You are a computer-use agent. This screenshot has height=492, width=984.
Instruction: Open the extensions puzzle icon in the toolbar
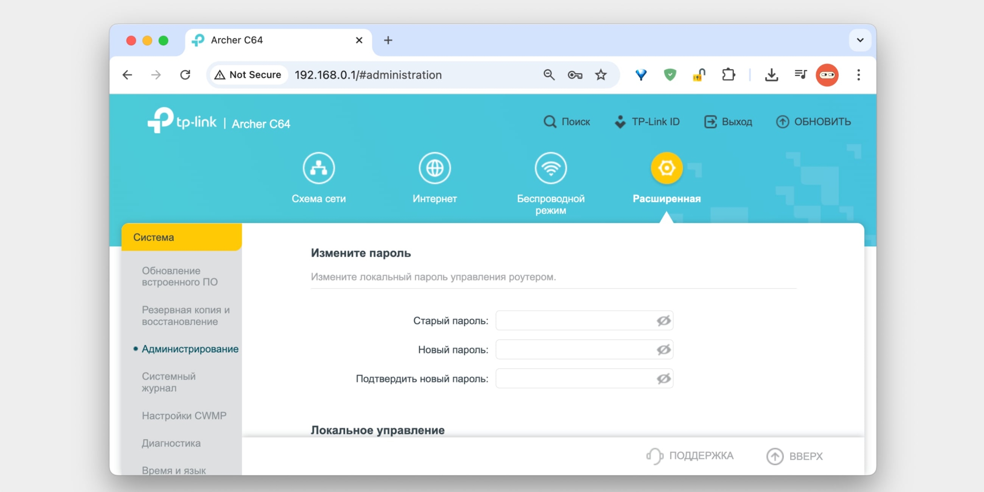pyautogui.click(x=729, y=75)
